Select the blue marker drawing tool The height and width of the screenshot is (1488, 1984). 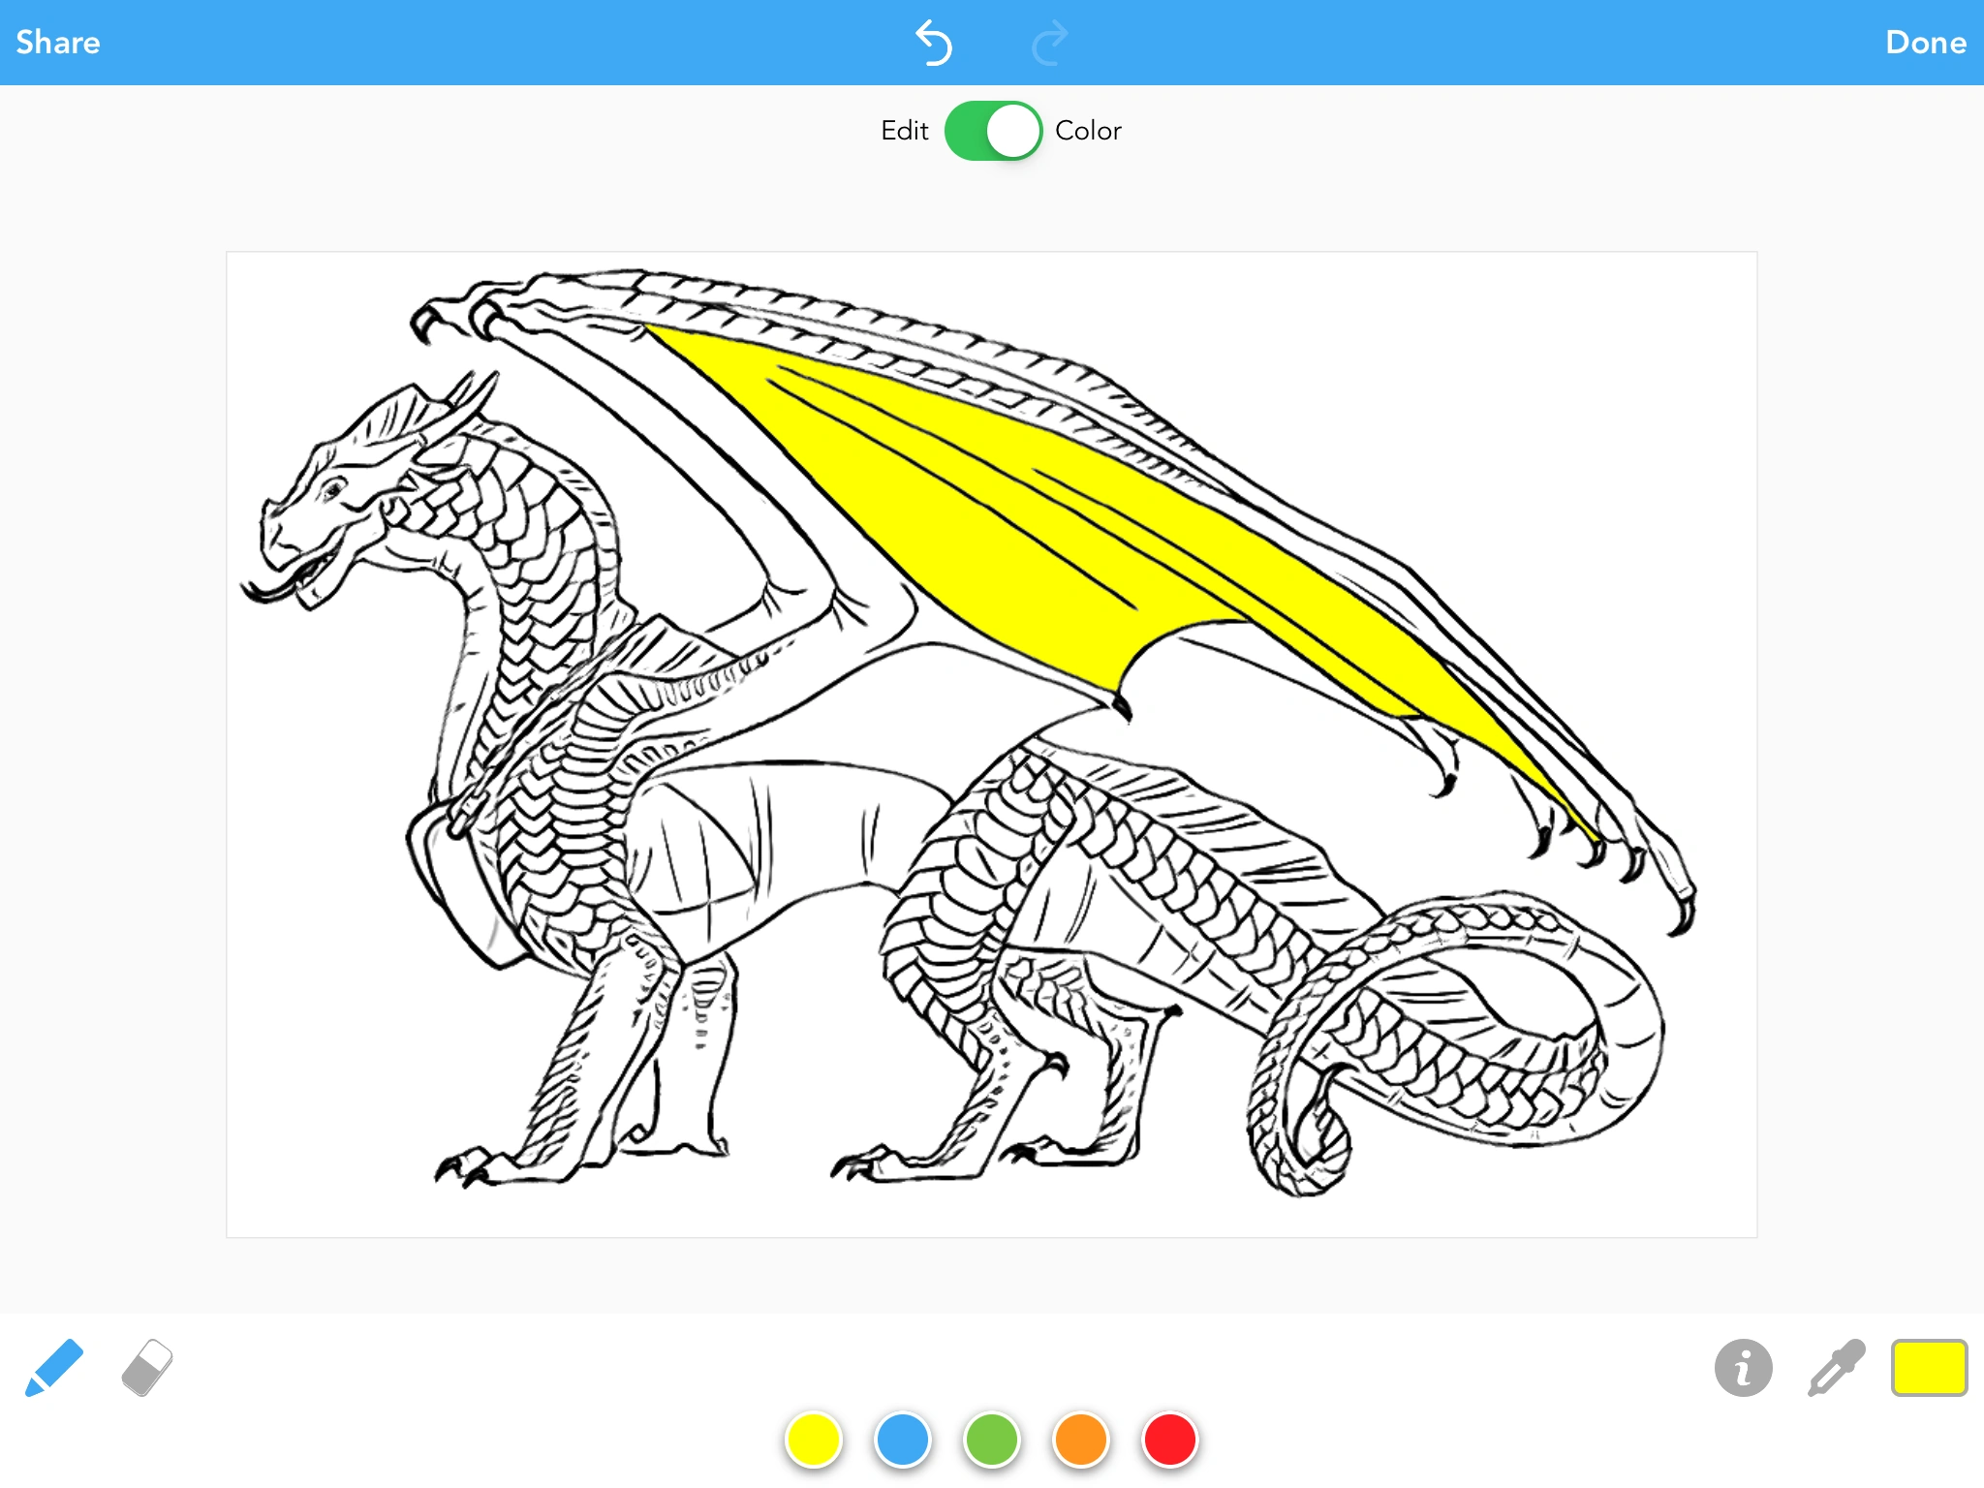click(x=54, y=1367)
